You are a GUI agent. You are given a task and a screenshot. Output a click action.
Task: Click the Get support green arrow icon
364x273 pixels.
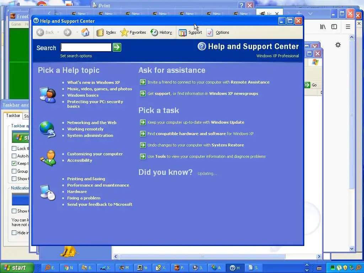pos(143,93)
